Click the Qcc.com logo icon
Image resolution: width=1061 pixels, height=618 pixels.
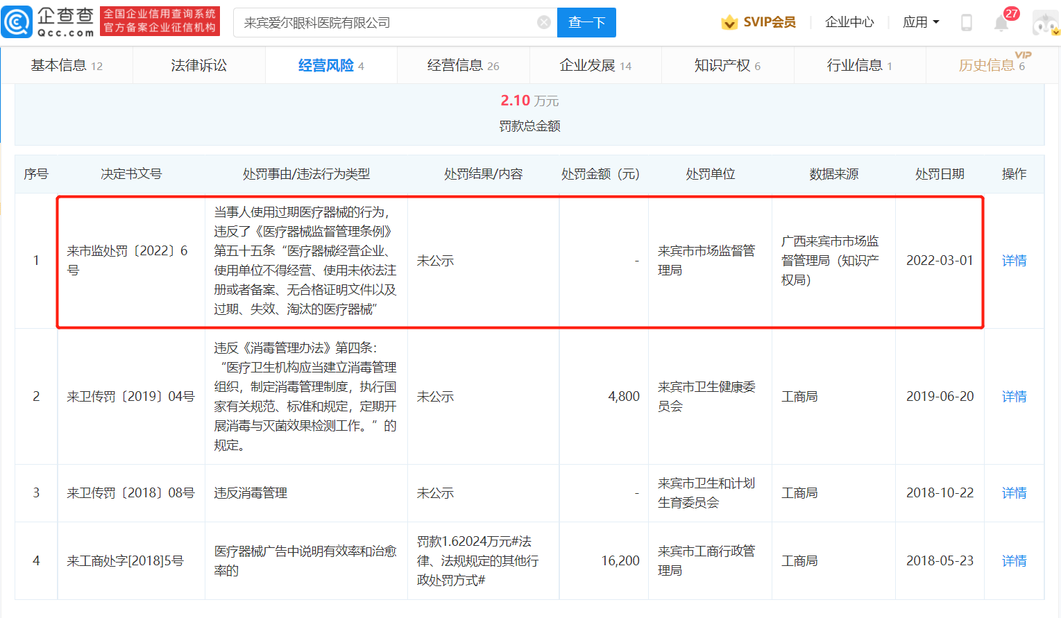(x=17, y=22)
